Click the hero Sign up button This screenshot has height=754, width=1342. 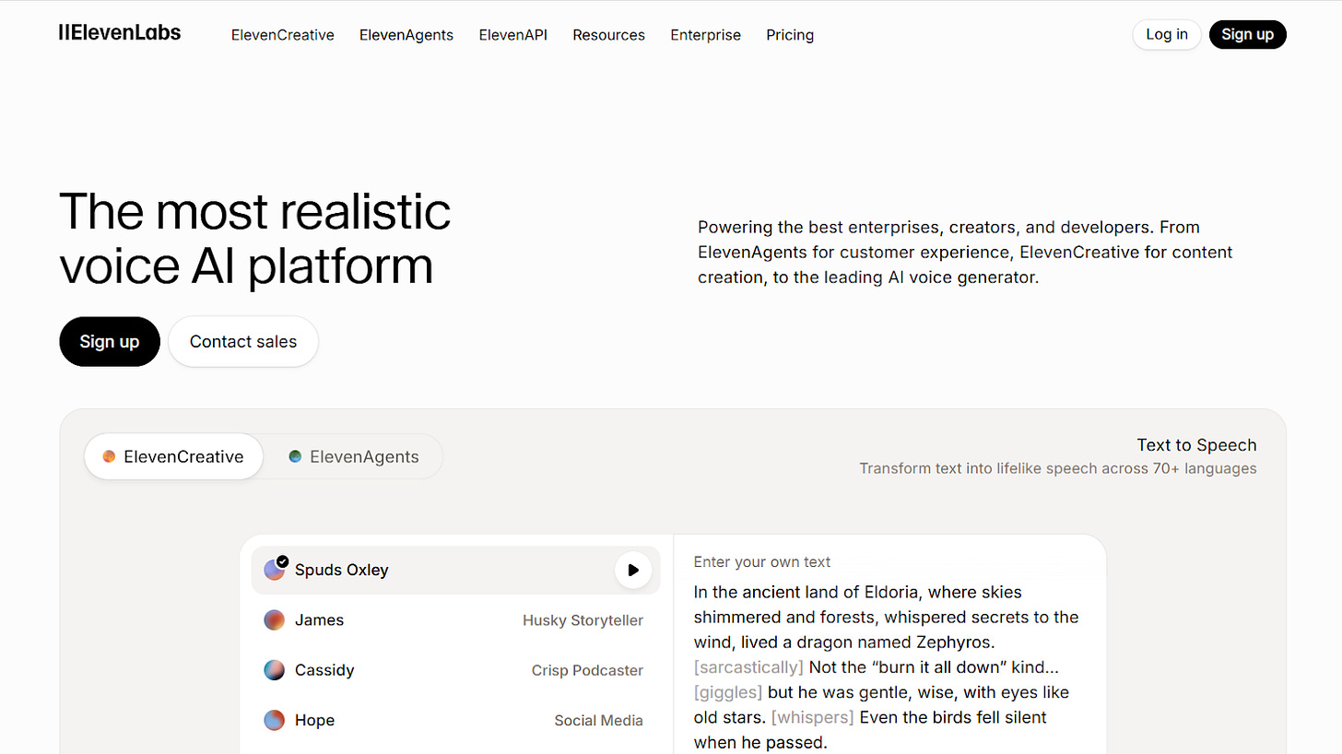[110, 341]
